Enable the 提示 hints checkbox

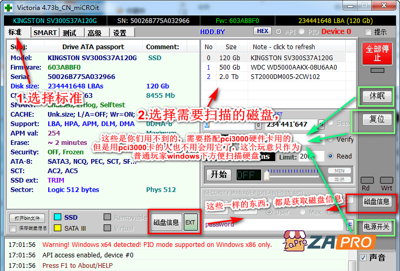(x=369, y=32)
